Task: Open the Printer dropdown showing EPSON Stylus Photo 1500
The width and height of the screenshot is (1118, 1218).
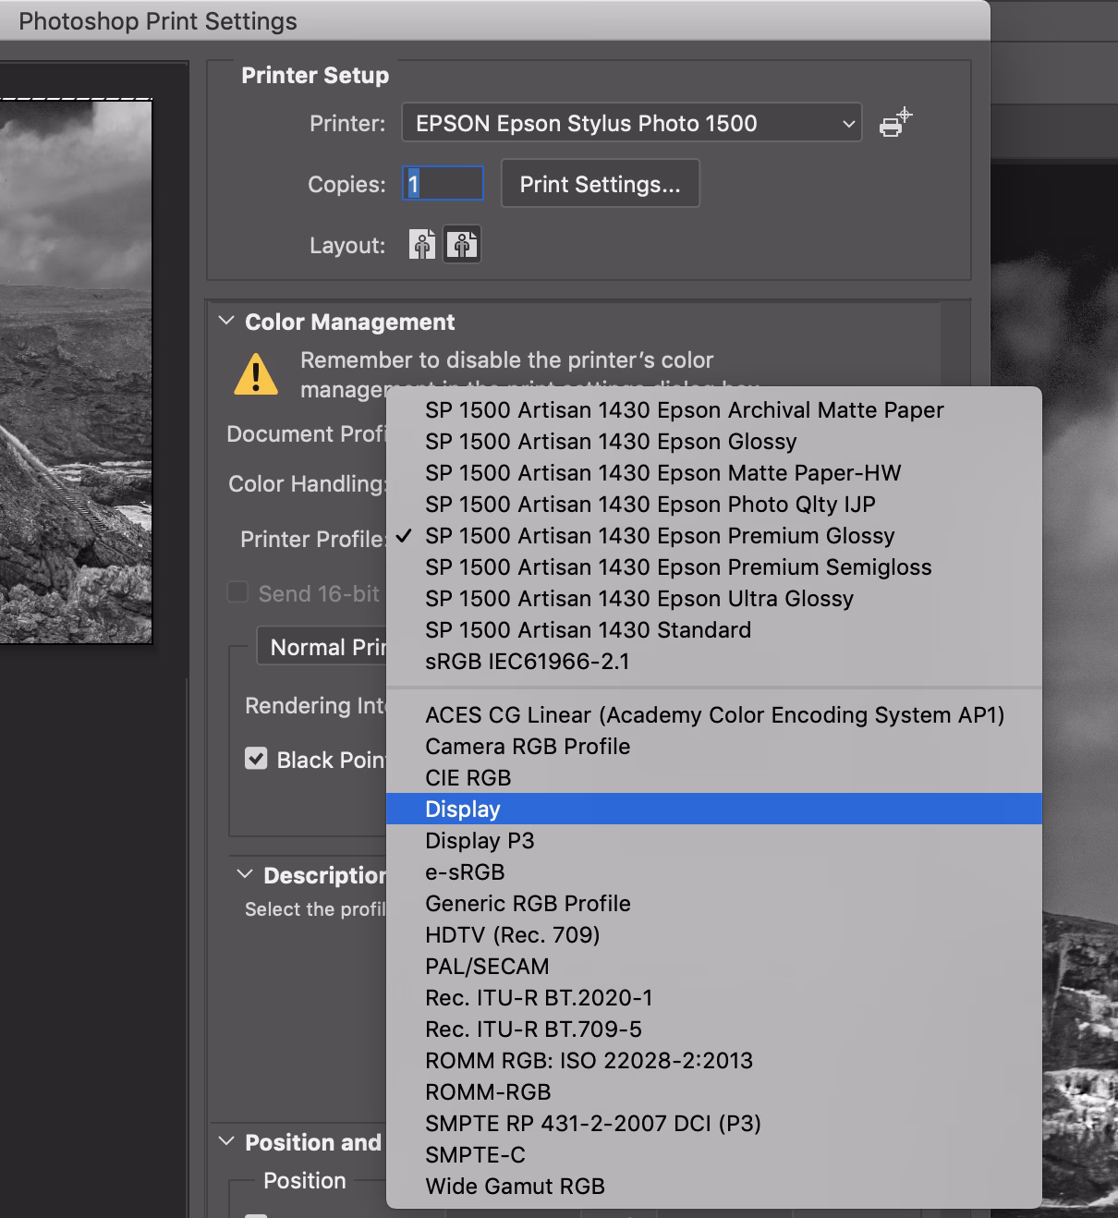Action: coord(631,122)
